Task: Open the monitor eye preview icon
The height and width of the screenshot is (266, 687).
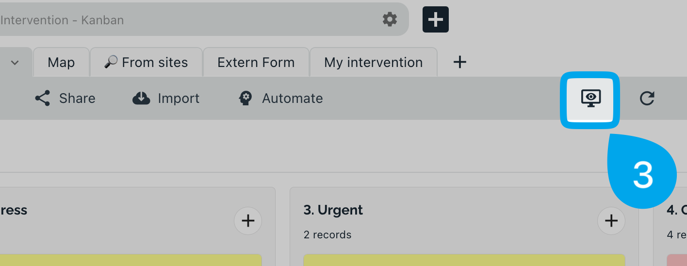Action: pos(590,99)
